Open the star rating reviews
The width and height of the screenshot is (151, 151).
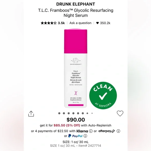point(48,23)
